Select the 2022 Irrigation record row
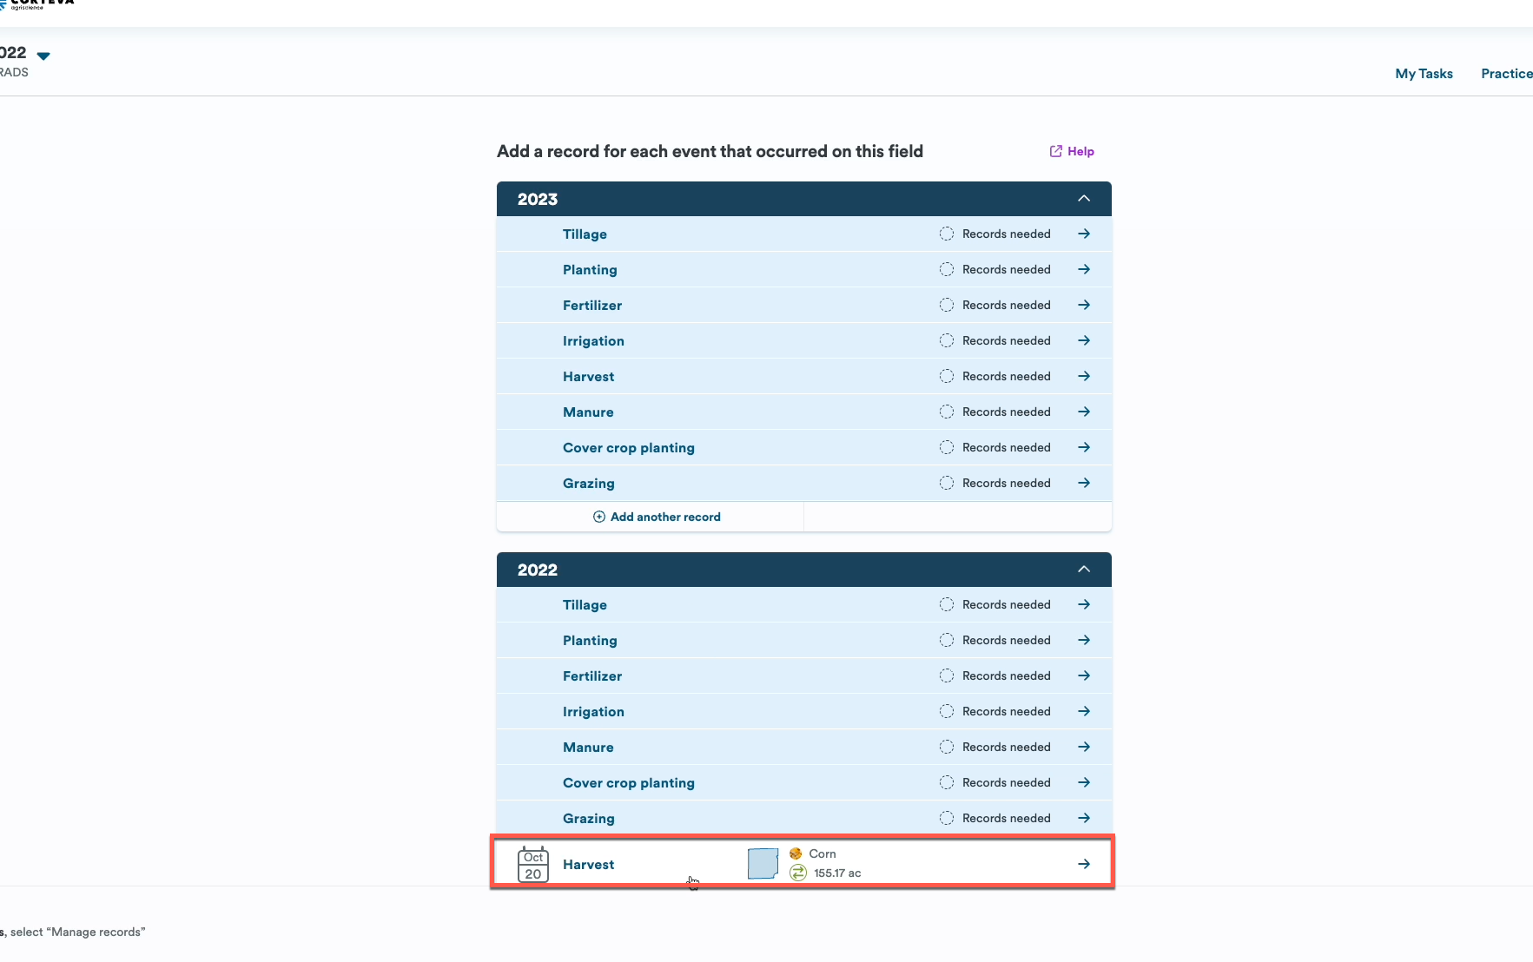This screenshot has width=1533, height=962. coord(593,711)
